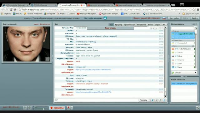The image size is (200, 113).
Task: Open the Chrome menu icon
Action: tap(198, 10)
